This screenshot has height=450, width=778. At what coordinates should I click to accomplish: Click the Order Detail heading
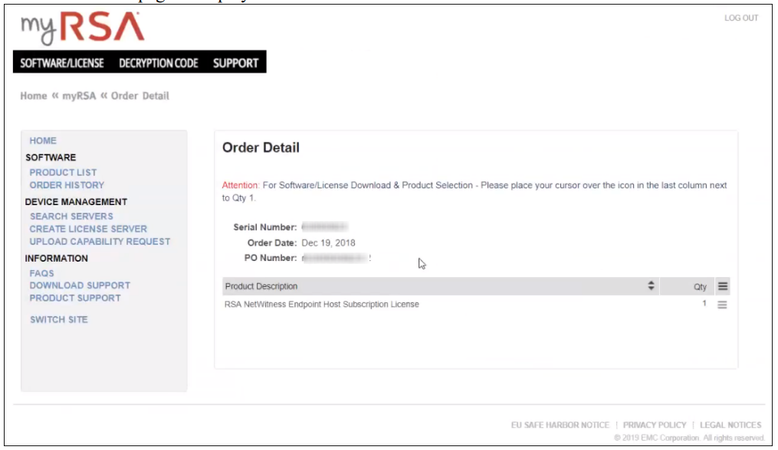point(261,148)
